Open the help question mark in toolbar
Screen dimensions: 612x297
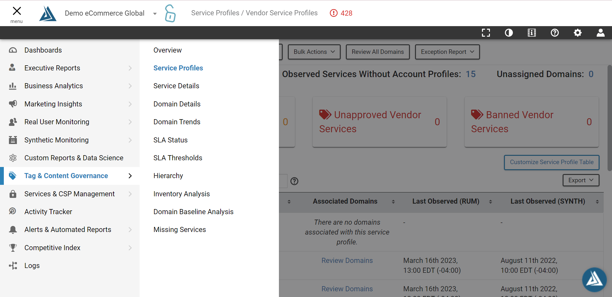click(x=555, y=33)
